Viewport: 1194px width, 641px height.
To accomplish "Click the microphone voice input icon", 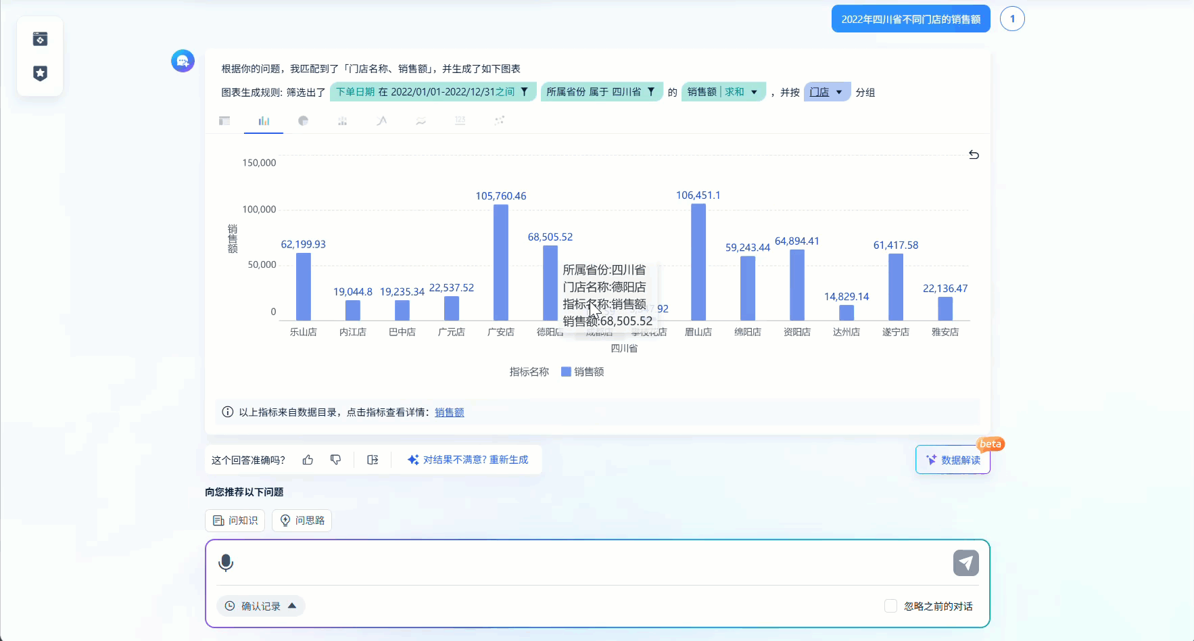I will tap(226, 563).
